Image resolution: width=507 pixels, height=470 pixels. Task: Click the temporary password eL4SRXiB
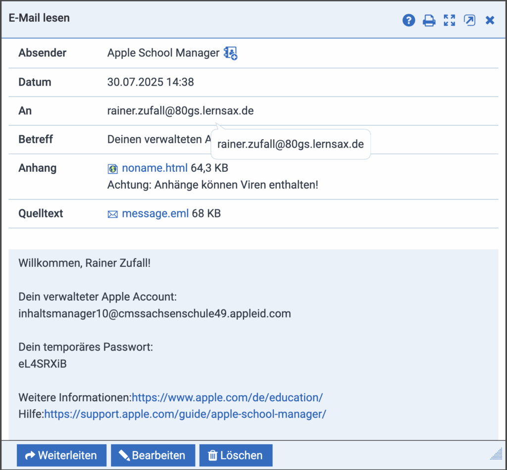[43, 364]
